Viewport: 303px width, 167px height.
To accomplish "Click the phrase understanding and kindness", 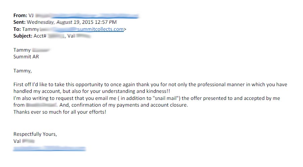I will (x=136, y=91).
